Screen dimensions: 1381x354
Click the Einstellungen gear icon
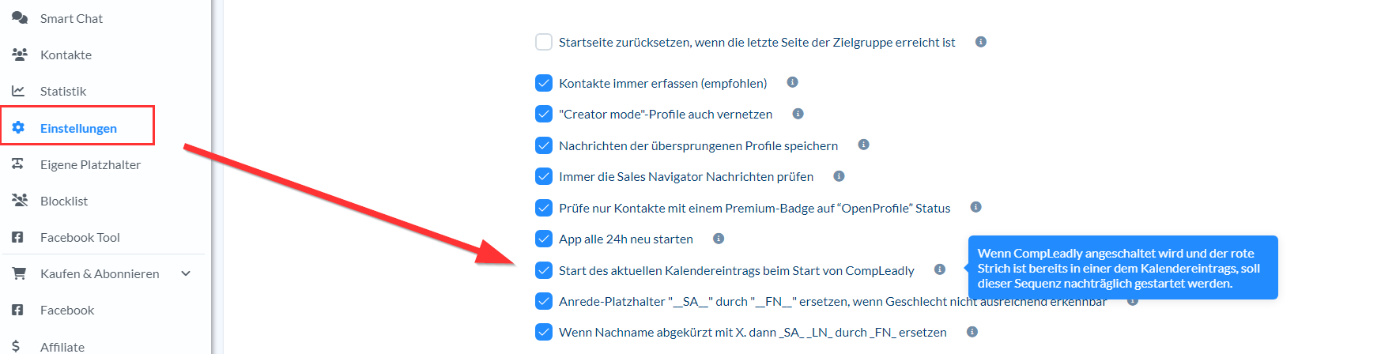(19, 128)
